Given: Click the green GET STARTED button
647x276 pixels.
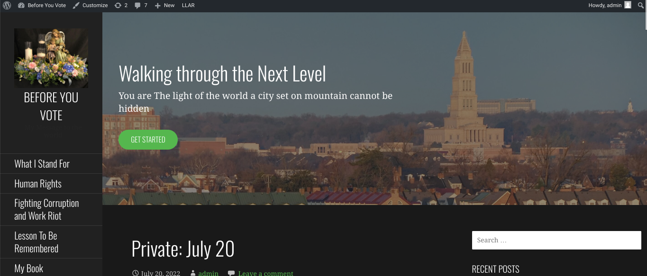Looking at the screenshot, I should 148,140.
